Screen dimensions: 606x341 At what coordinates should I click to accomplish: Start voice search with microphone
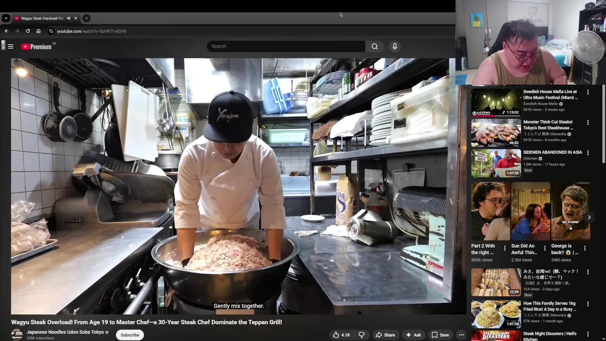coord(394,46)
